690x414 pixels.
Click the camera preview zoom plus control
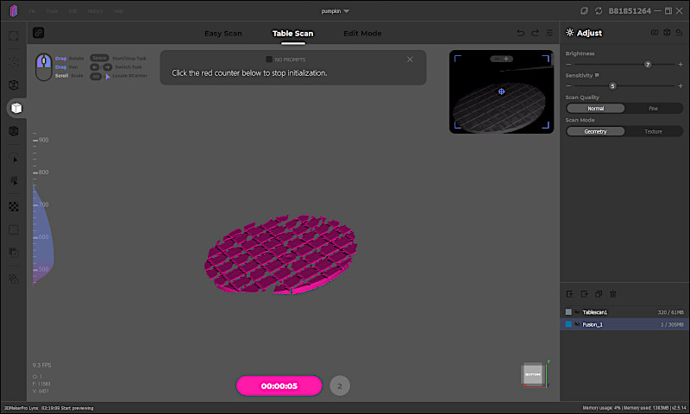(x=506, y=59)
